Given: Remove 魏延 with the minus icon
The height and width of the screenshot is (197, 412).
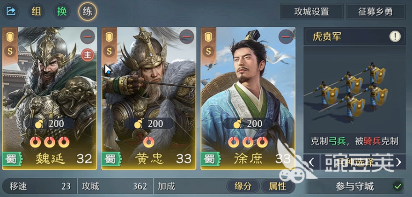Looking at the screenshot, I should tap(88, 37).
